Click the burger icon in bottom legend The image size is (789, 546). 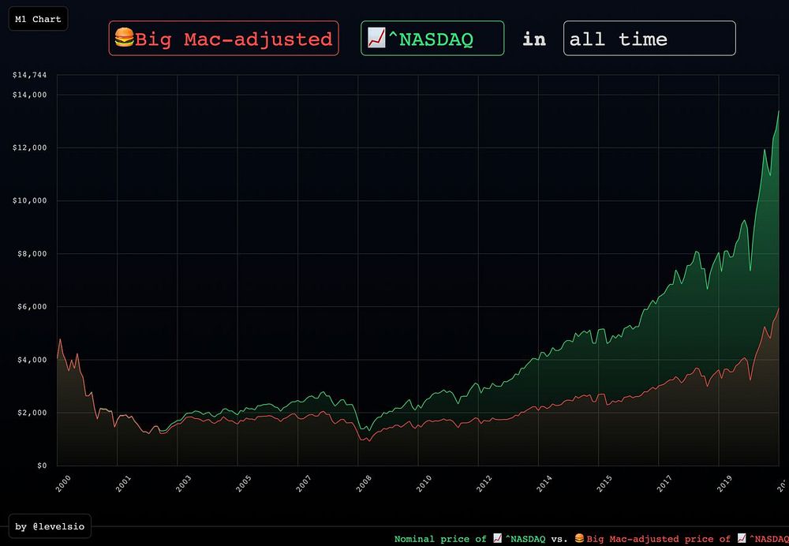[x=579, y=538]
